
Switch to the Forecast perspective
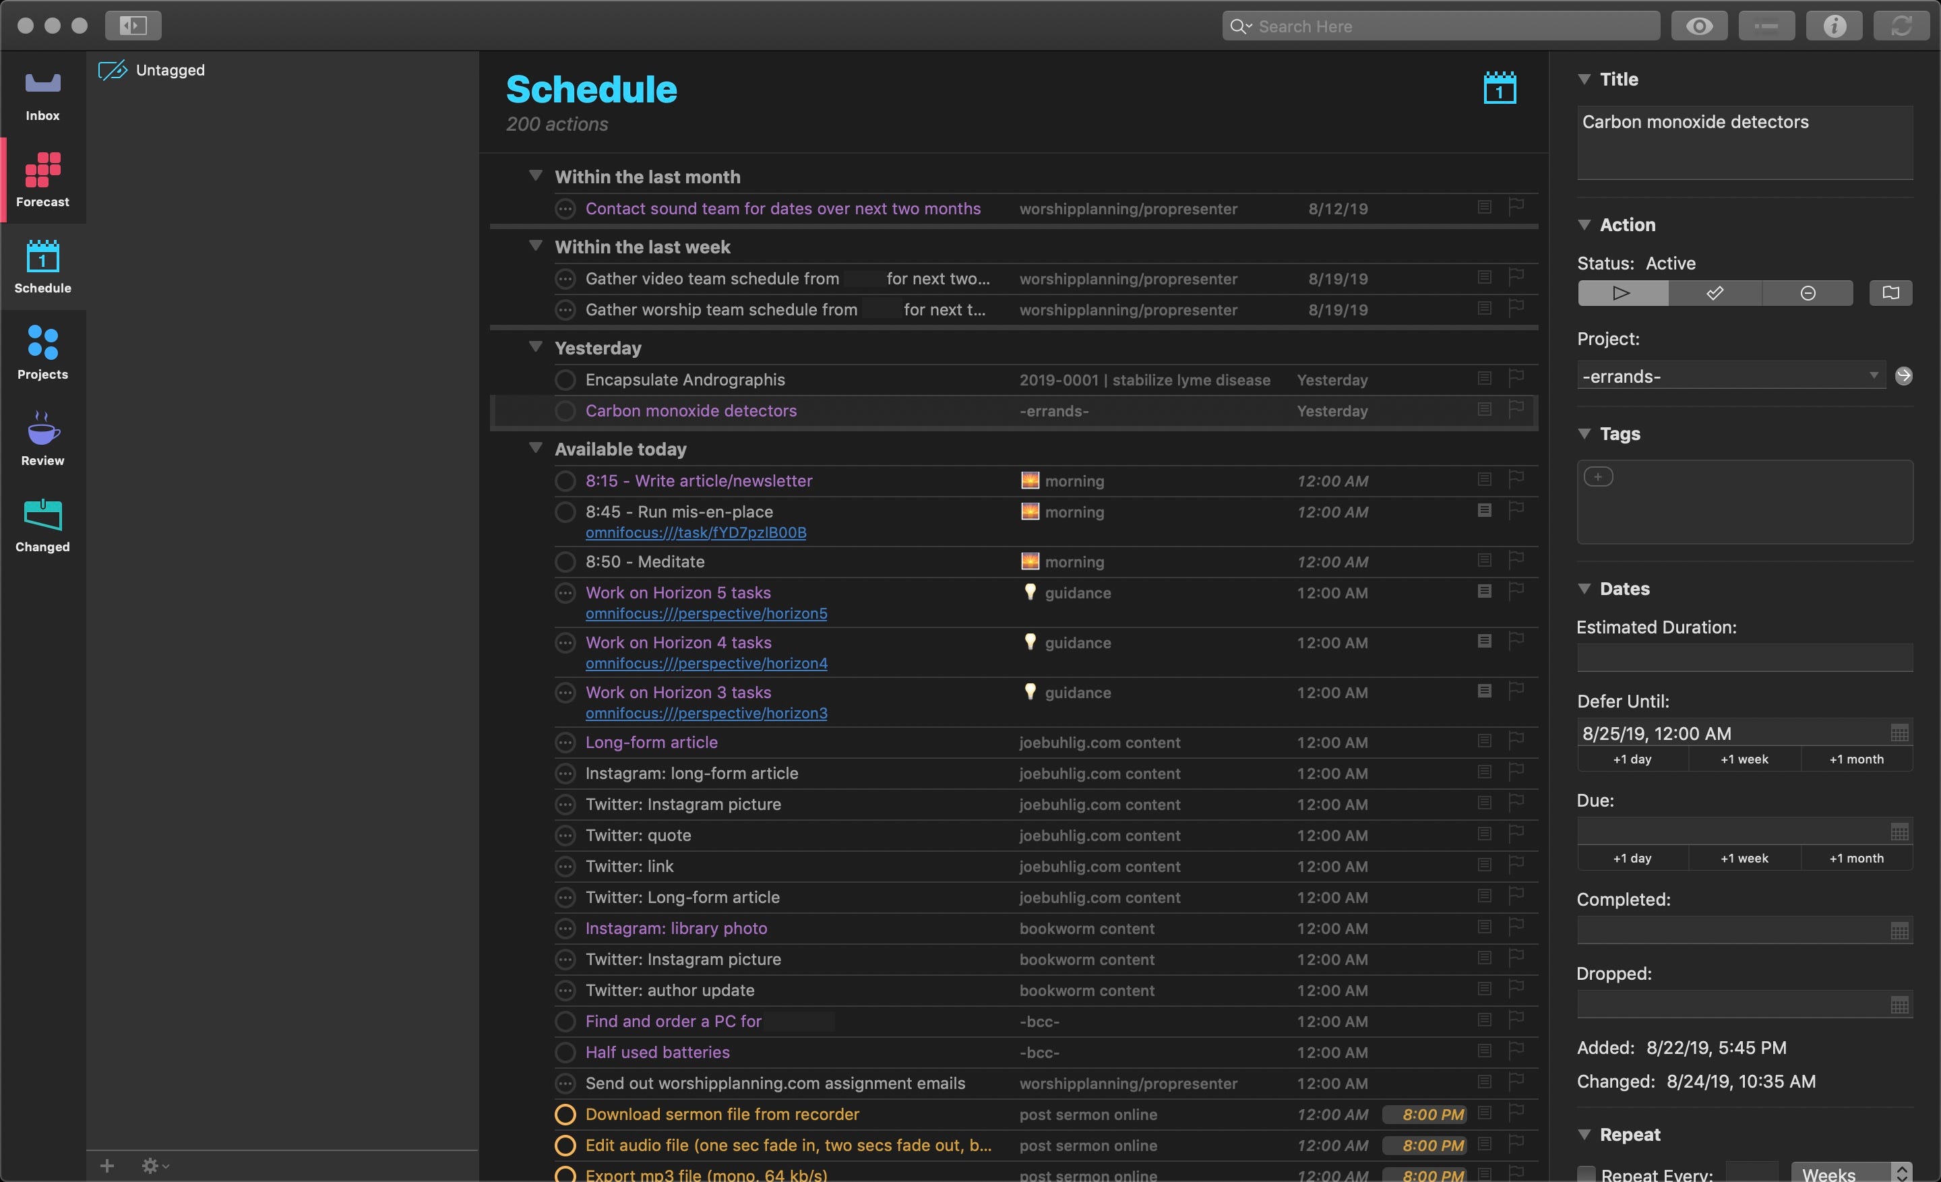coord(42,181)
